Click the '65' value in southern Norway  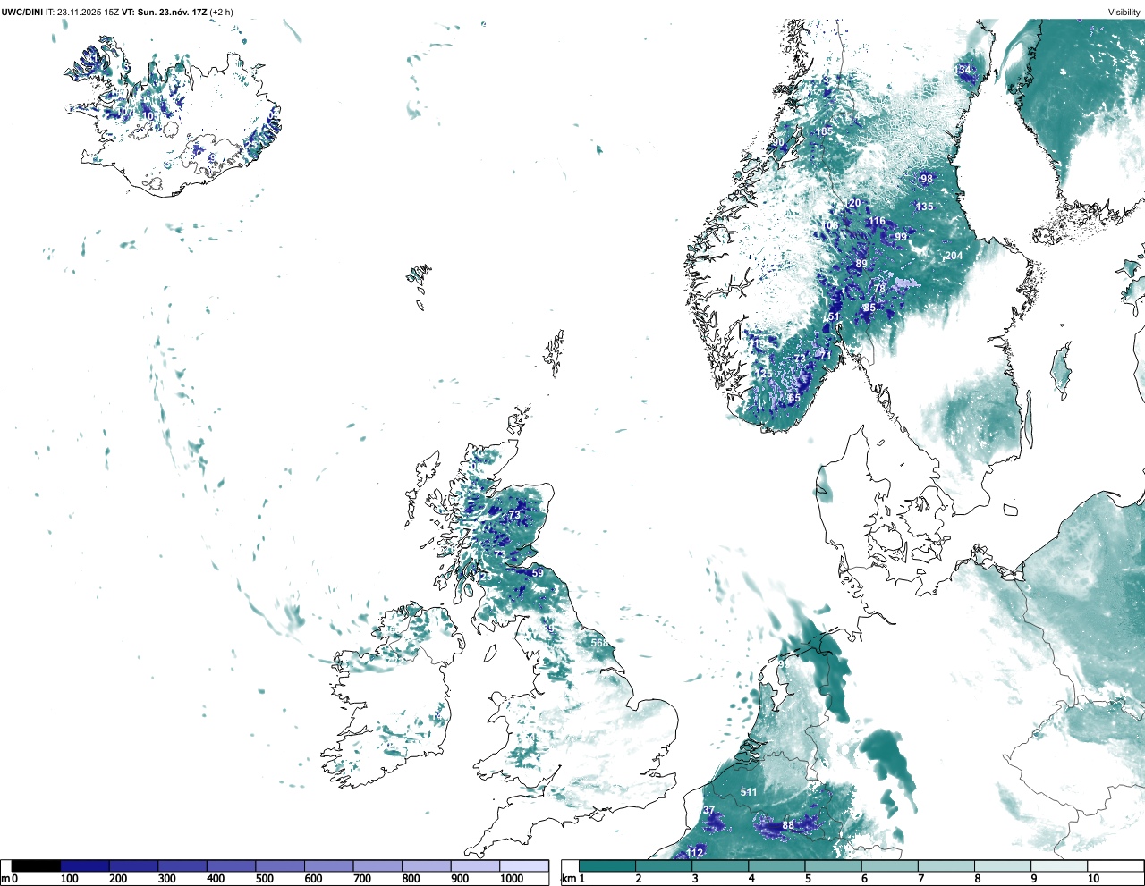[x=794, y=398]
